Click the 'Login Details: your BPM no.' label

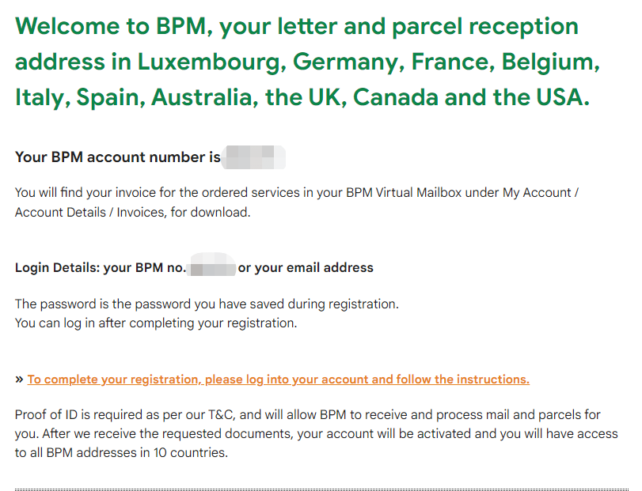(x=101, y=268)
